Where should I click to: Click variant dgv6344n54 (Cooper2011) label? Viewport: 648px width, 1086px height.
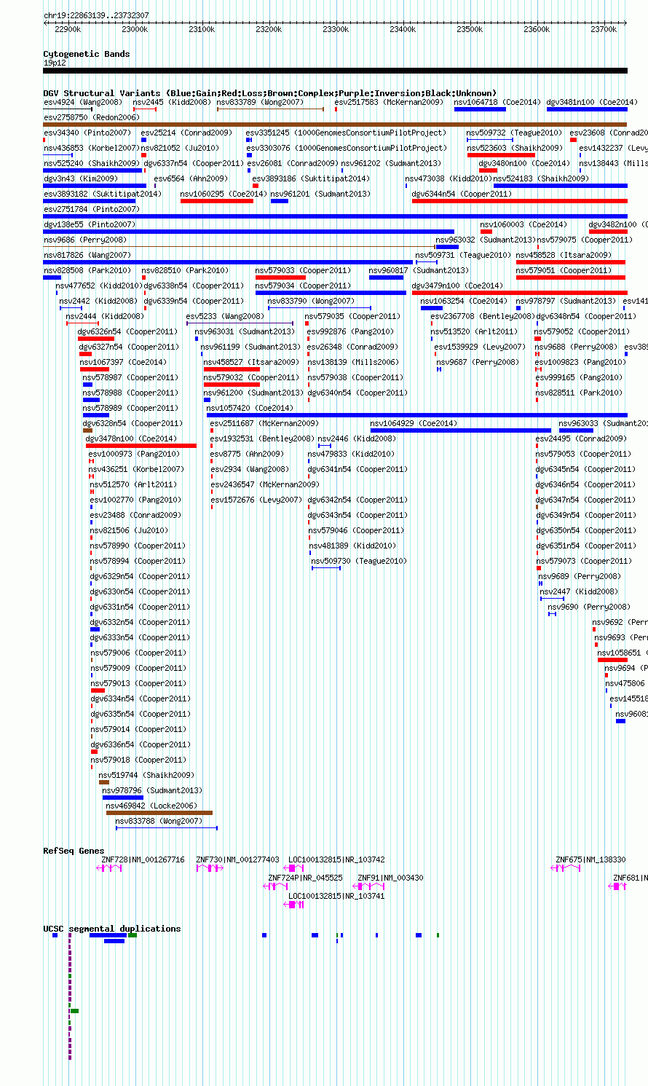point(462,194)
